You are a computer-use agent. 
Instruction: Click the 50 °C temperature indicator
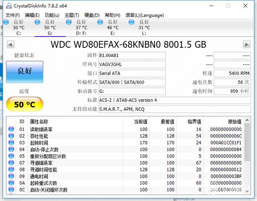coord(24,104)
